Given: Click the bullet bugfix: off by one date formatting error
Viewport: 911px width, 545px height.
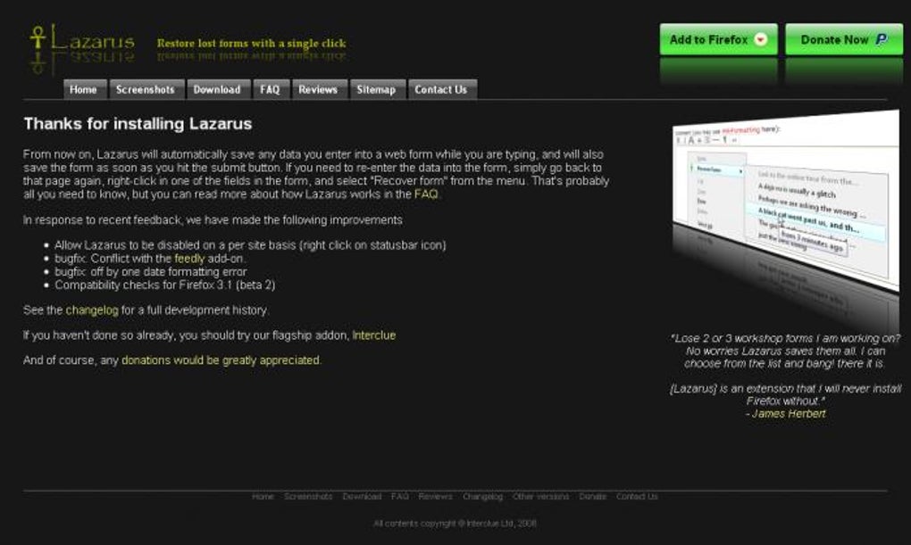Looking at the screenshot, I should pyautogui.click(x=150, y=272).
